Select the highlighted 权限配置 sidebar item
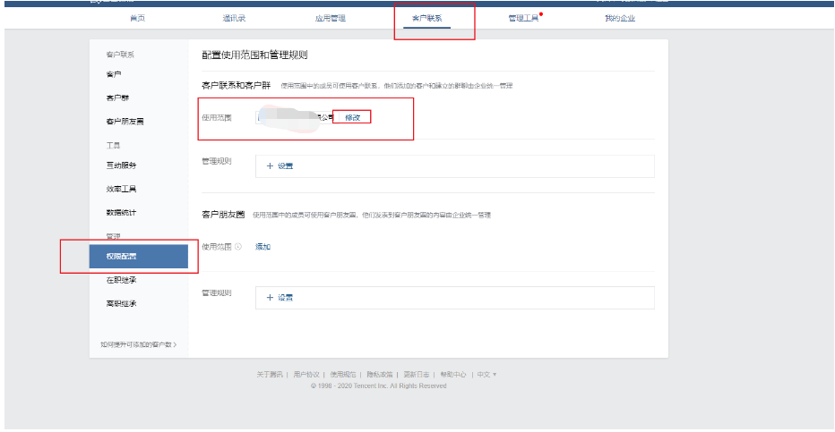This screenshot has height=432, width=835. pos(139,256)
